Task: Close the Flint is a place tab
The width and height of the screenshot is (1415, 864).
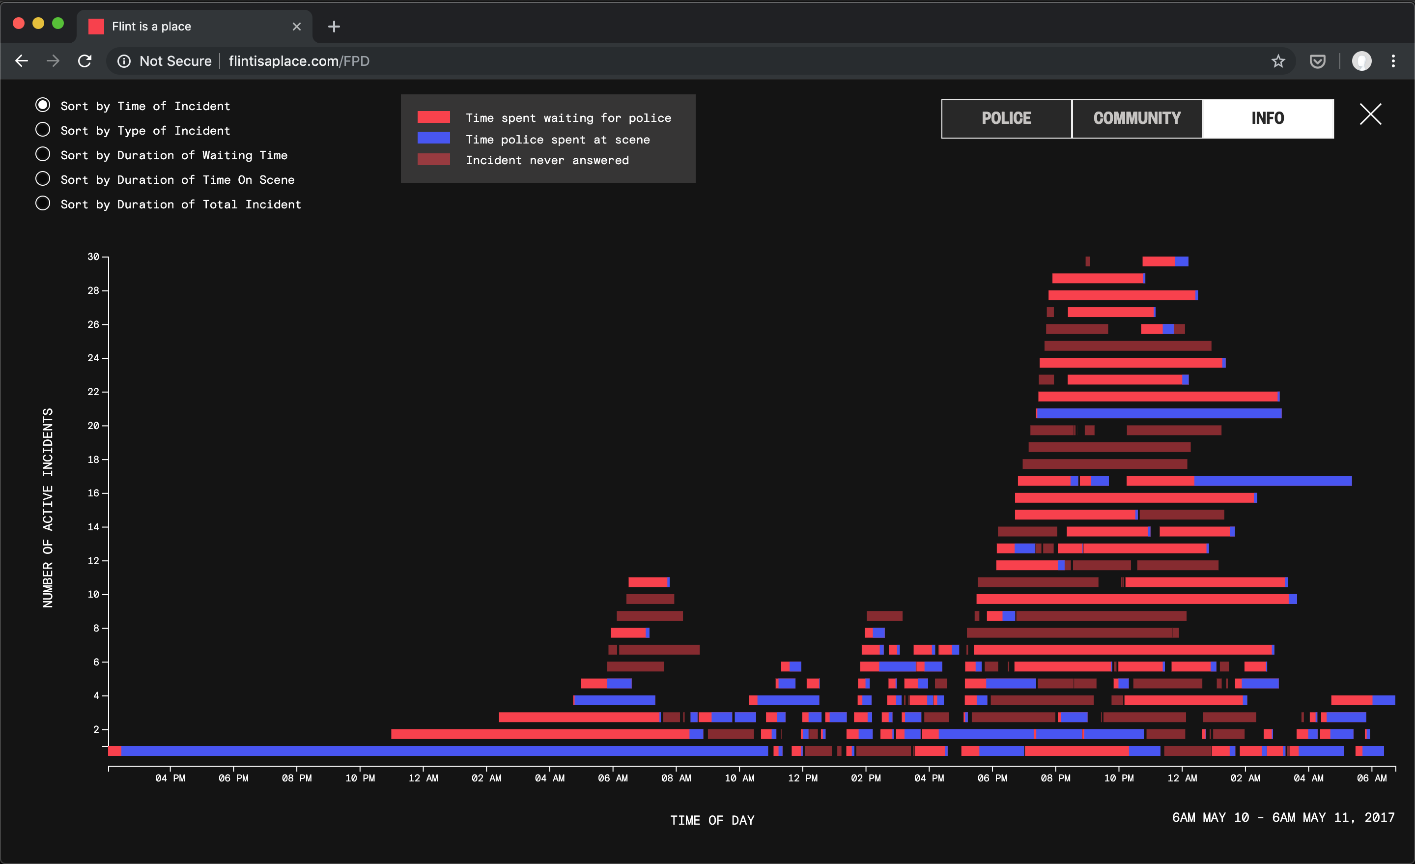Action: (x=296, y=27)
